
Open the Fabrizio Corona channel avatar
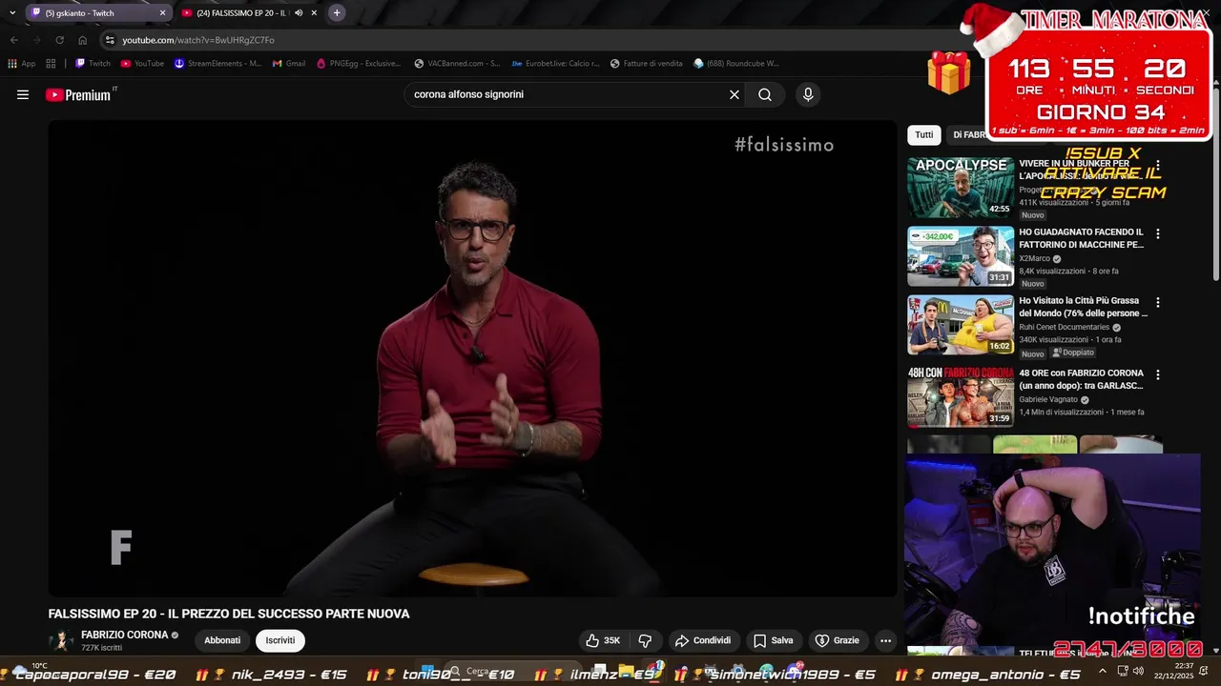pyautogui.click(x=62, y=640)
